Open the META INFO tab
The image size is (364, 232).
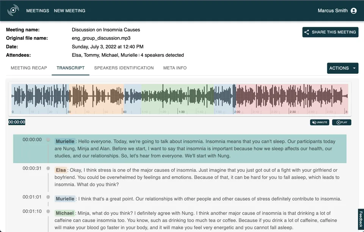pyautogui.click(x=175, y=68)
